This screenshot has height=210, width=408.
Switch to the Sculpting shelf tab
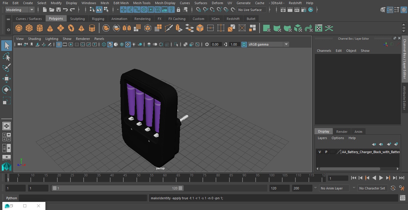click(x=77, y=19)
